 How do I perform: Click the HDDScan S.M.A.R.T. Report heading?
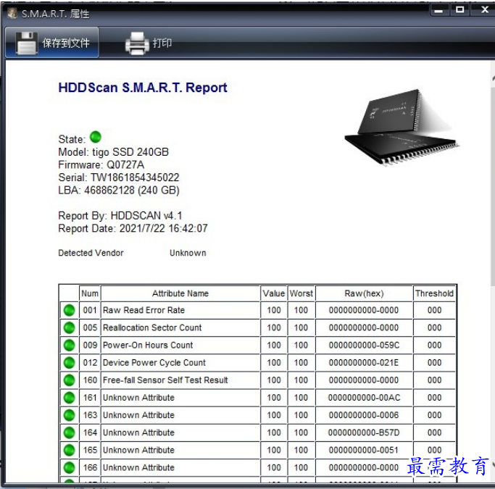click(143, 88)
